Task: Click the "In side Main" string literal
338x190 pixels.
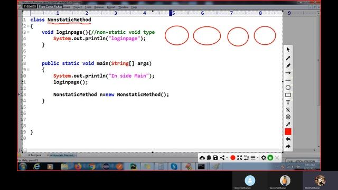Action: click(x=129, y=76)
